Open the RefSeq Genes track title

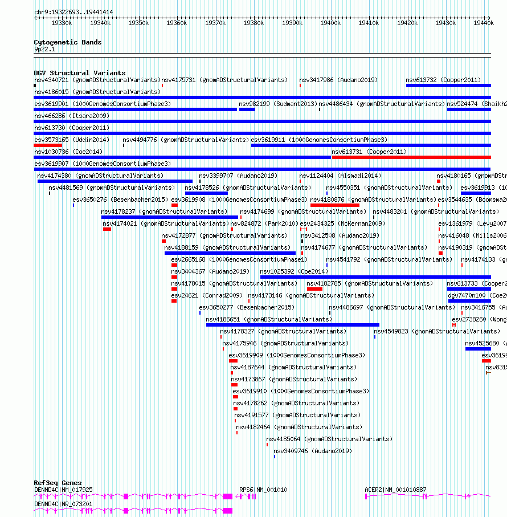[58, 483]
